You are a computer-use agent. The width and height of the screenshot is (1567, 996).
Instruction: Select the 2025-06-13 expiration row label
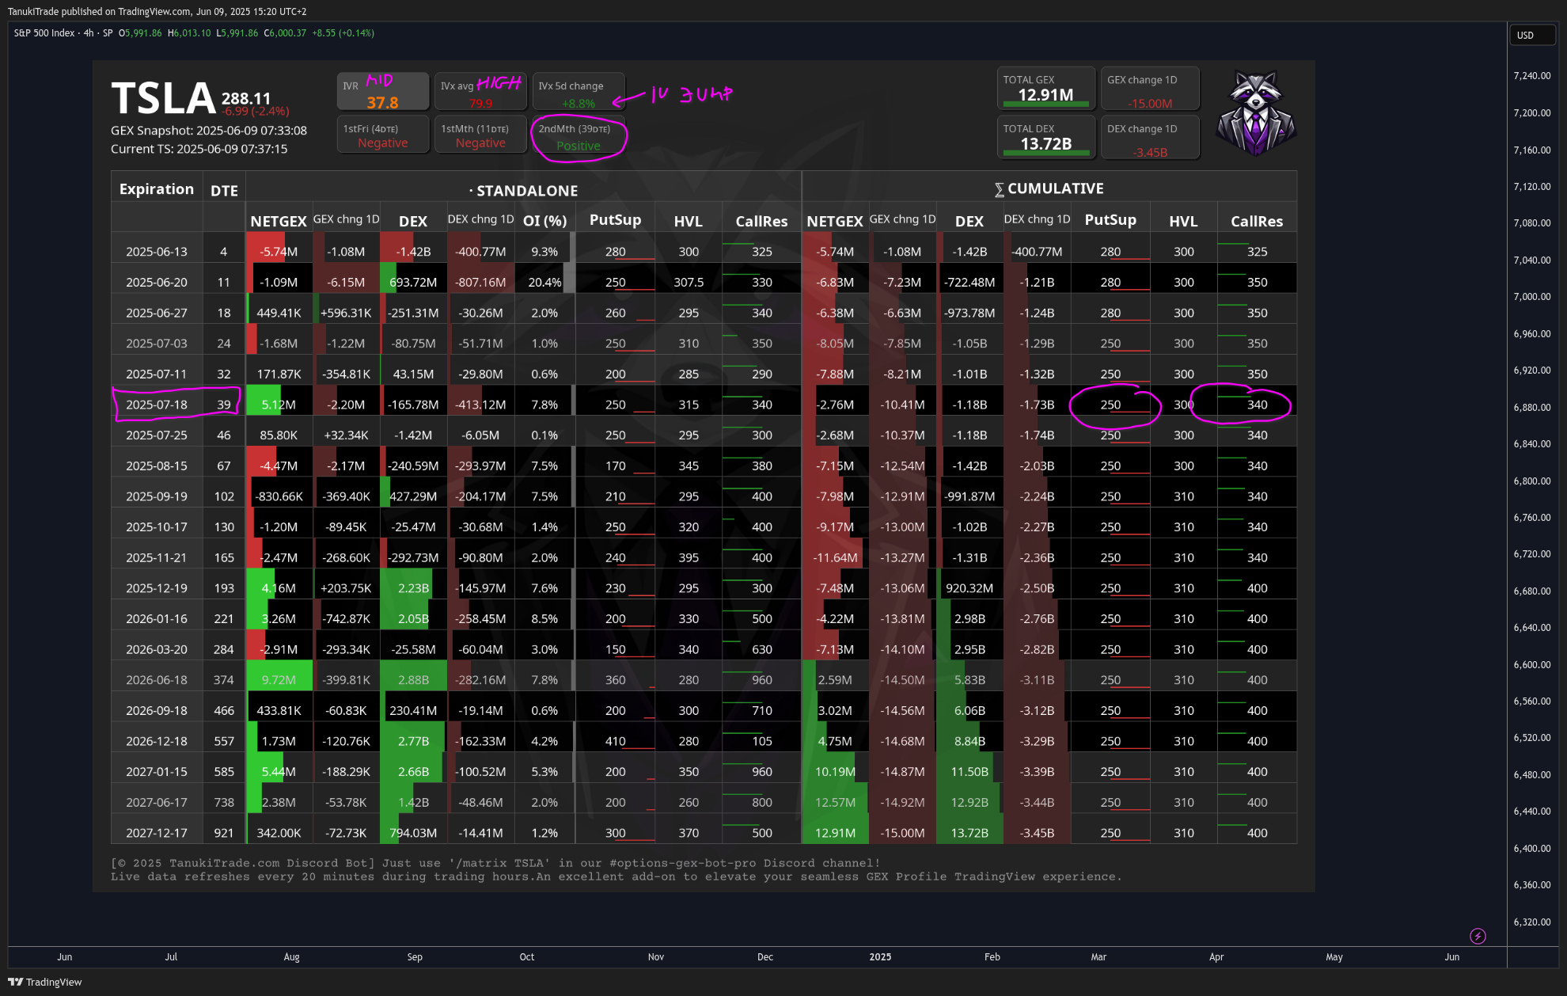pyautogui.click(x=157, y=252)
